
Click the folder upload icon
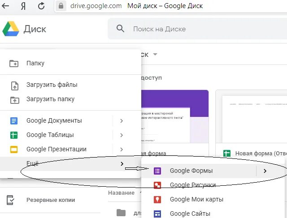[x=15, y=100]
